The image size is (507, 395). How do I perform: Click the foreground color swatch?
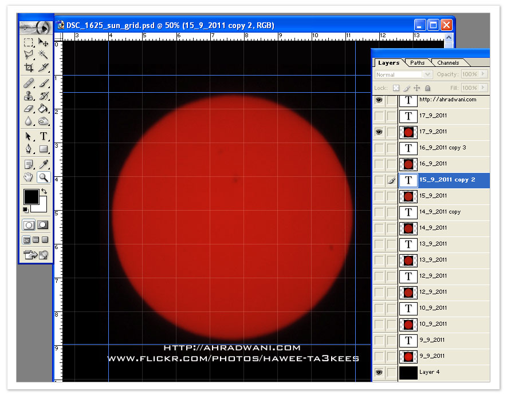click(x=30, y=197)
